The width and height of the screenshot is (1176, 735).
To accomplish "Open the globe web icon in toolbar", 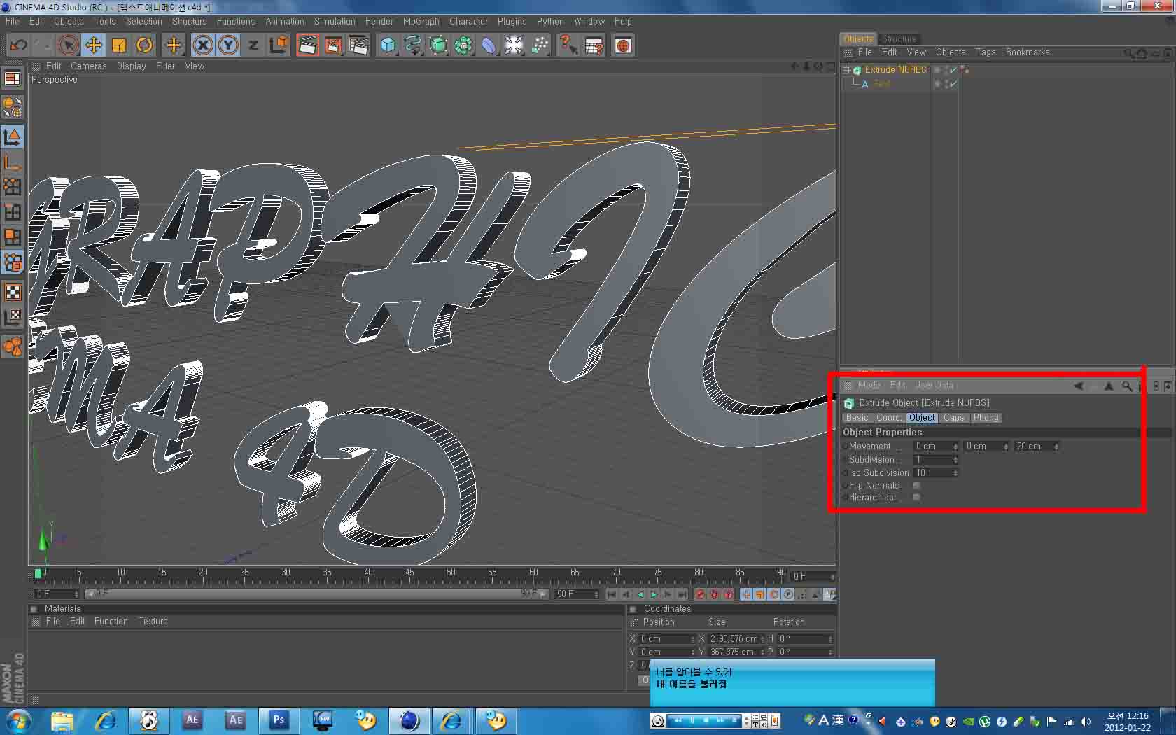I will tap(622, 45).
